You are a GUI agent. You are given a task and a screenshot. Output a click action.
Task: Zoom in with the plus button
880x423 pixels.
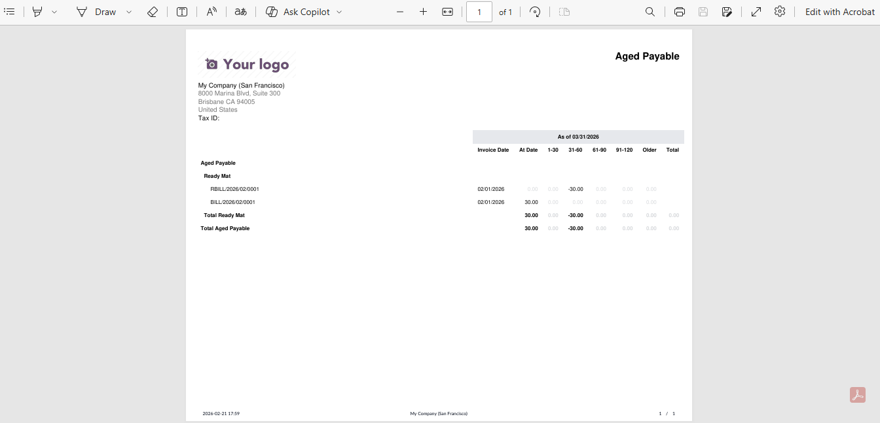tap(424, 12)
